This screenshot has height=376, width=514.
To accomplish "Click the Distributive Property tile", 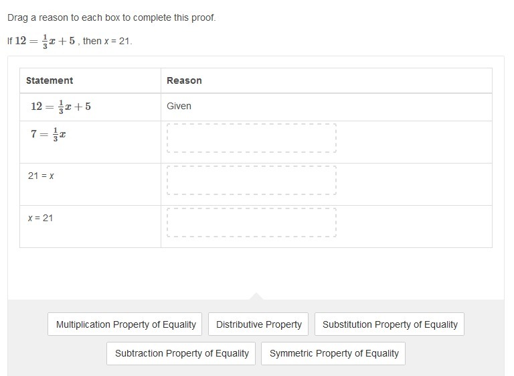I will (x=258, y=324).
